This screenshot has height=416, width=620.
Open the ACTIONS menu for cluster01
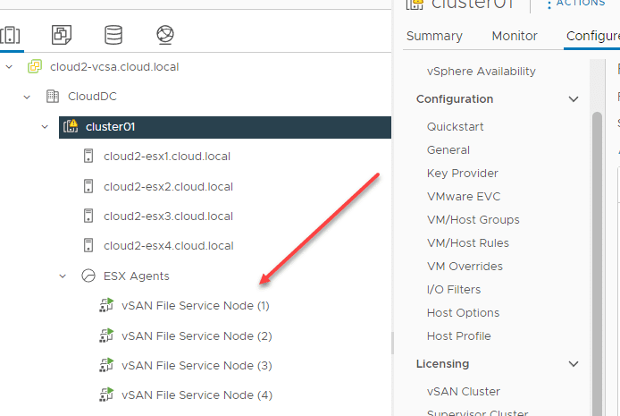576,4
